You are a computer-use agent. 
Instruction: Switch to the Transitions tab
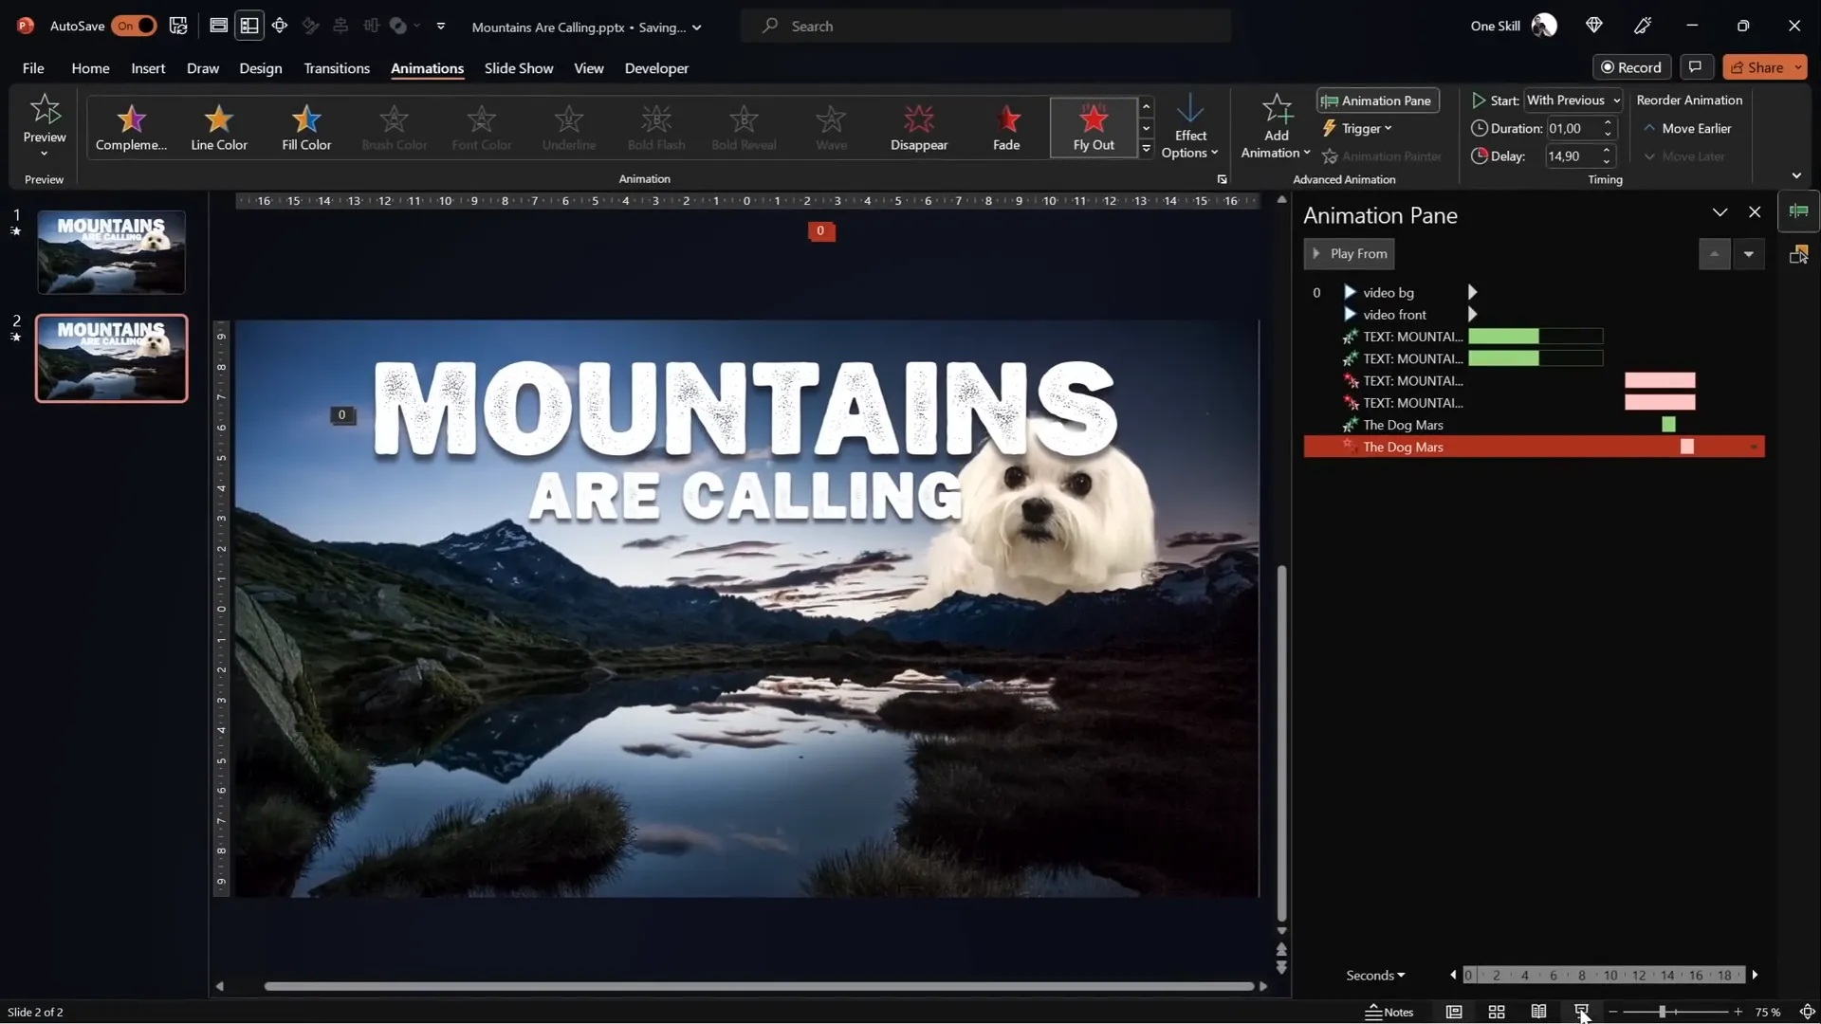[337, 68]
